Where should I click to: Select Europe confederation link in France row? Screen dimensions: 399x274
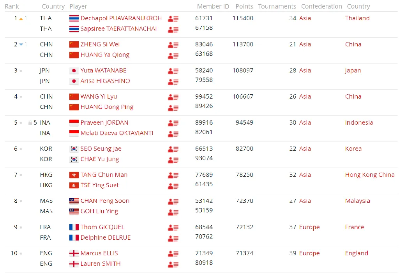(x=309, y=227)
